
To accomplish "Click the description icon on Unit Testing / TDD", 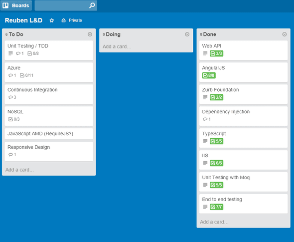I will pyautogui.click(x=10, y=53).
